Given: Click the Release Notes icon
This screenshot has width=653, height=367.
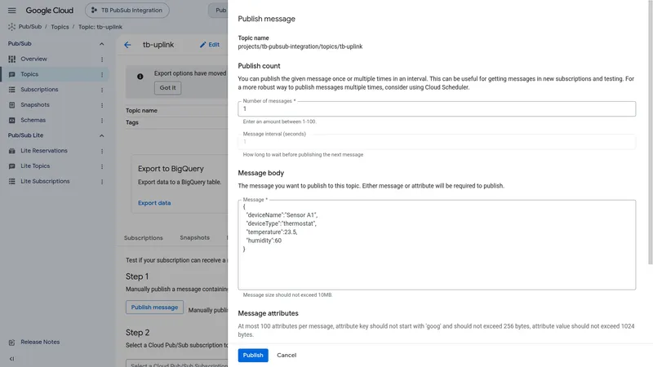Looking at the screenshot, I should click(x=11, y=343).
